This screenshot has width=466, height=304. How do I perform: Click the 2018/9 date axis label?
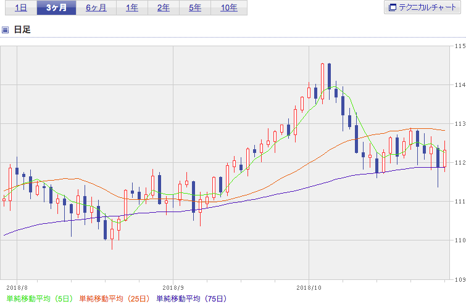point(173,288)
